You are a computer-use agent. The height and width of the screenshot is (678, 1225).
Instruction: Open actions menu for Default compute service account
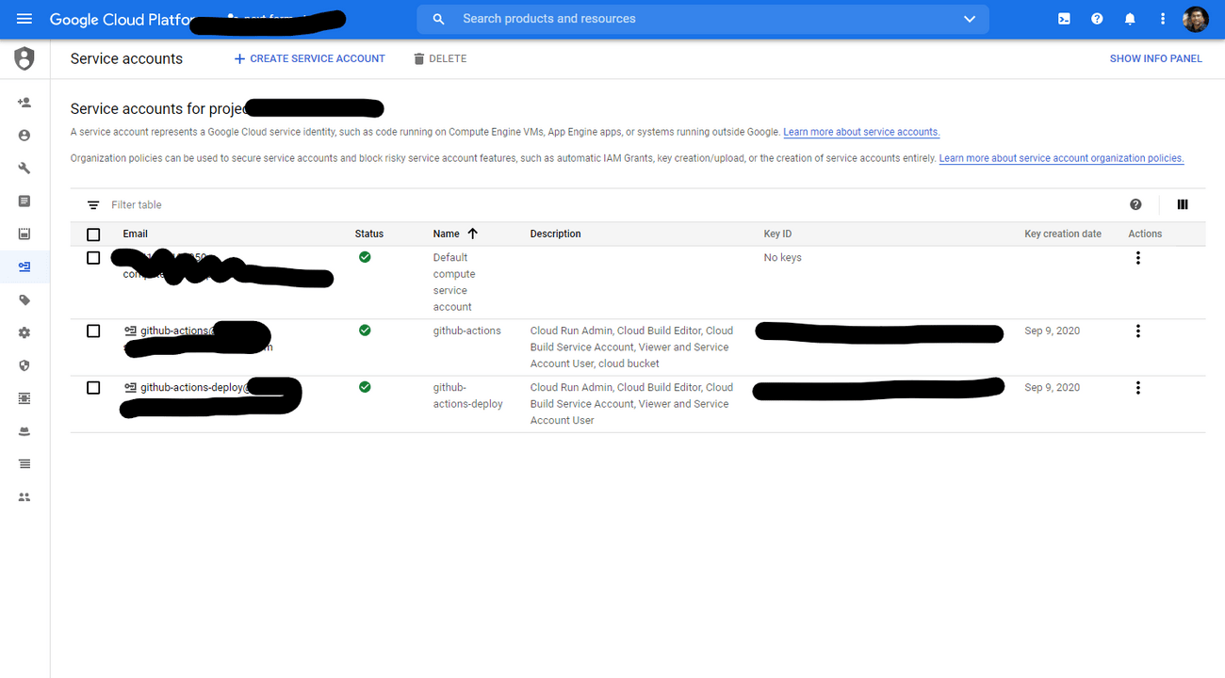[1138, 258]
